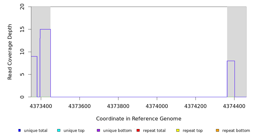This screenshot has width=253, height=138.
Task: Select the "repeat total" legend label
Action: pos(154,131)
